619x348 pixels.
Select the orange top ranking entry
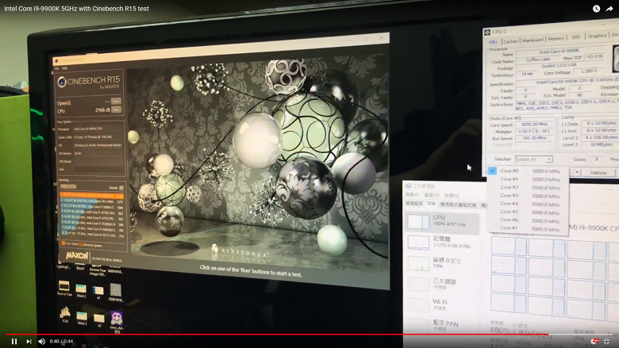coord(91,196)
